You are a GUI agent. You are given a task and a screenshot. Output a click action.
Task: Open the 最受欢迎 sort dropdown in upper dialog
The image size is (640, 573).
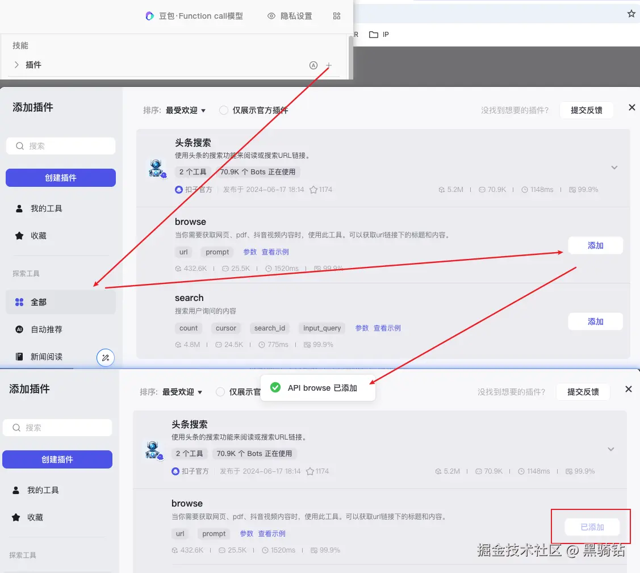coord(185,110)
